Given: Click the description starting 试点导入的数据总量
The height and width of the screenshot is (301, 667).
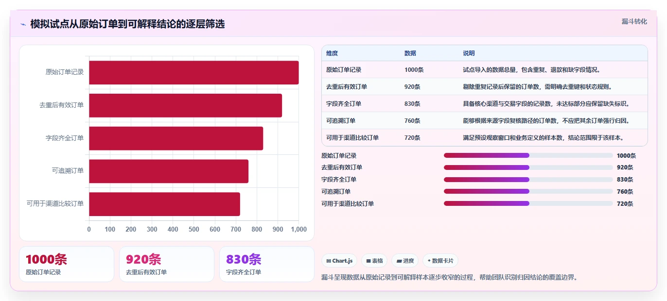Looking at the screenshot, I should (x=532, y=70).
